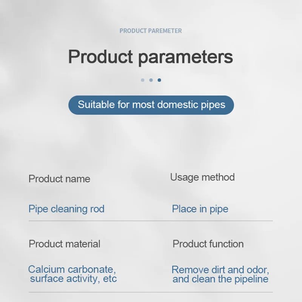Click the first light pagination dot

pos(143,80)
